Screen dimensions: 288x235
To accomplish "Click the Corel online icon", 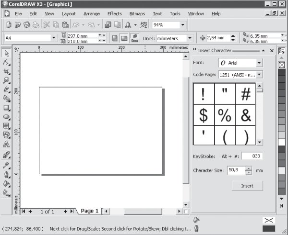I will coord(144,25).
